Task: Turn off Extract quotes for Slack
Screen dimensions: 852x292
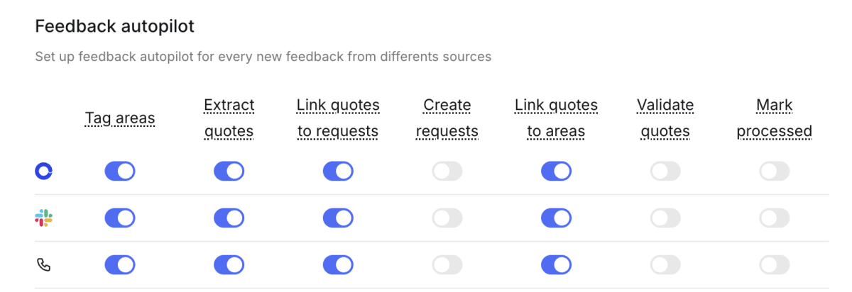Action: pyautogui.click(x=229, y=218)
